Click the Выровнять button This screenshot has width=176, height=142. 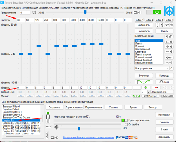pyautogui.click(x=144, y=25)
